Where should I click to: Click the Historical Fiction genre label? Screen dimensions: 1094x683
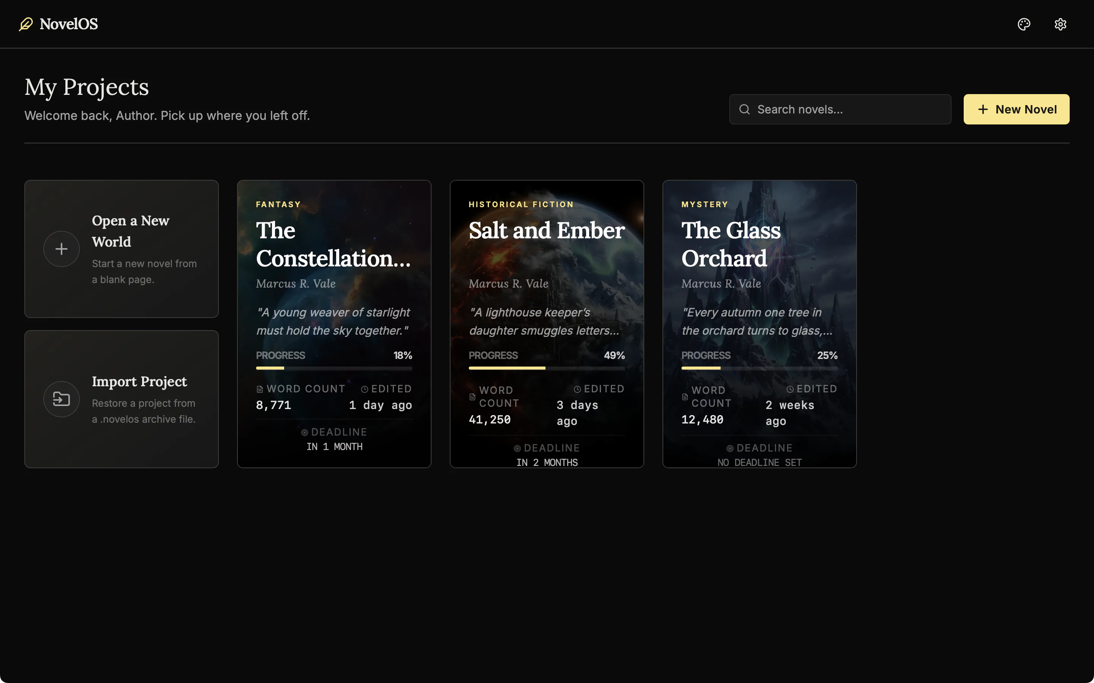(x=521, y=204)
